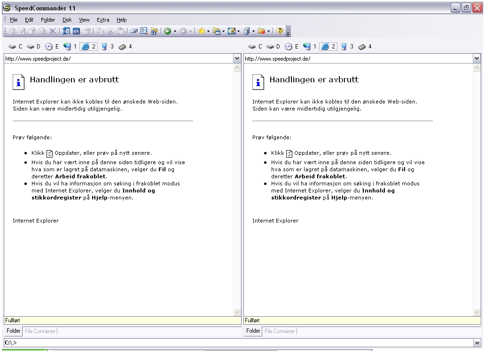This screenshot has height=351, width=485.
Task: Click the Edit file toolbar icon
Action: (22, 31)
